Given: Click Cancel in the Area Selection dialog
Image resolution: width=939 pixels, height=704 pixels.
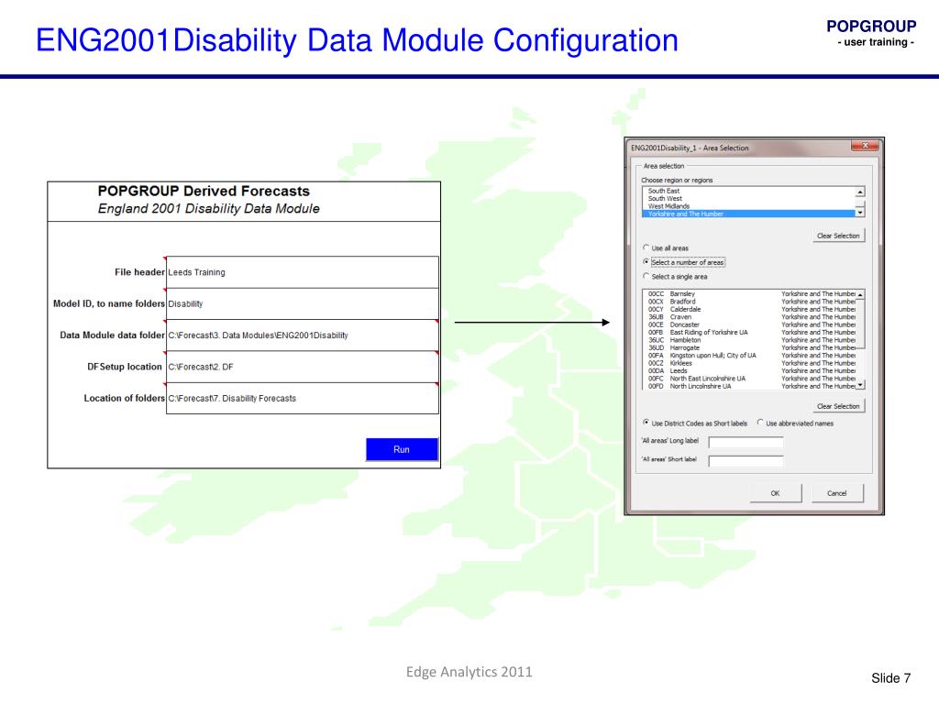Looking at the screenshot, I should click(x=837, y=493).
